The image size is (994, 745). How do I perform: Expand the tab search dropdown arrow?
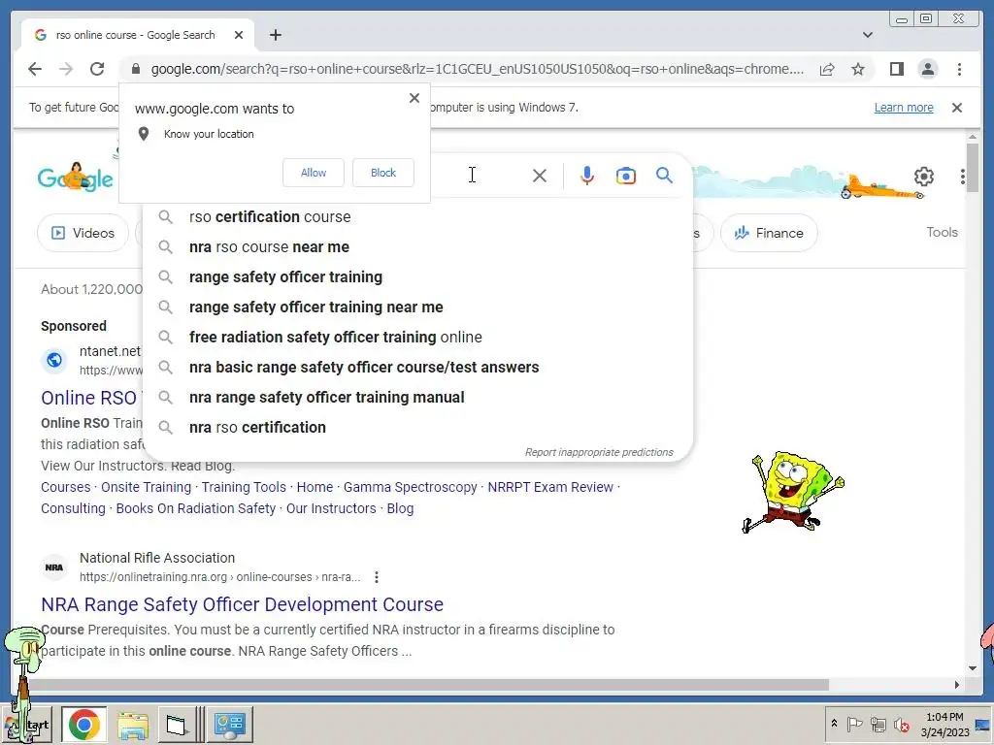[x=867, y=35]
